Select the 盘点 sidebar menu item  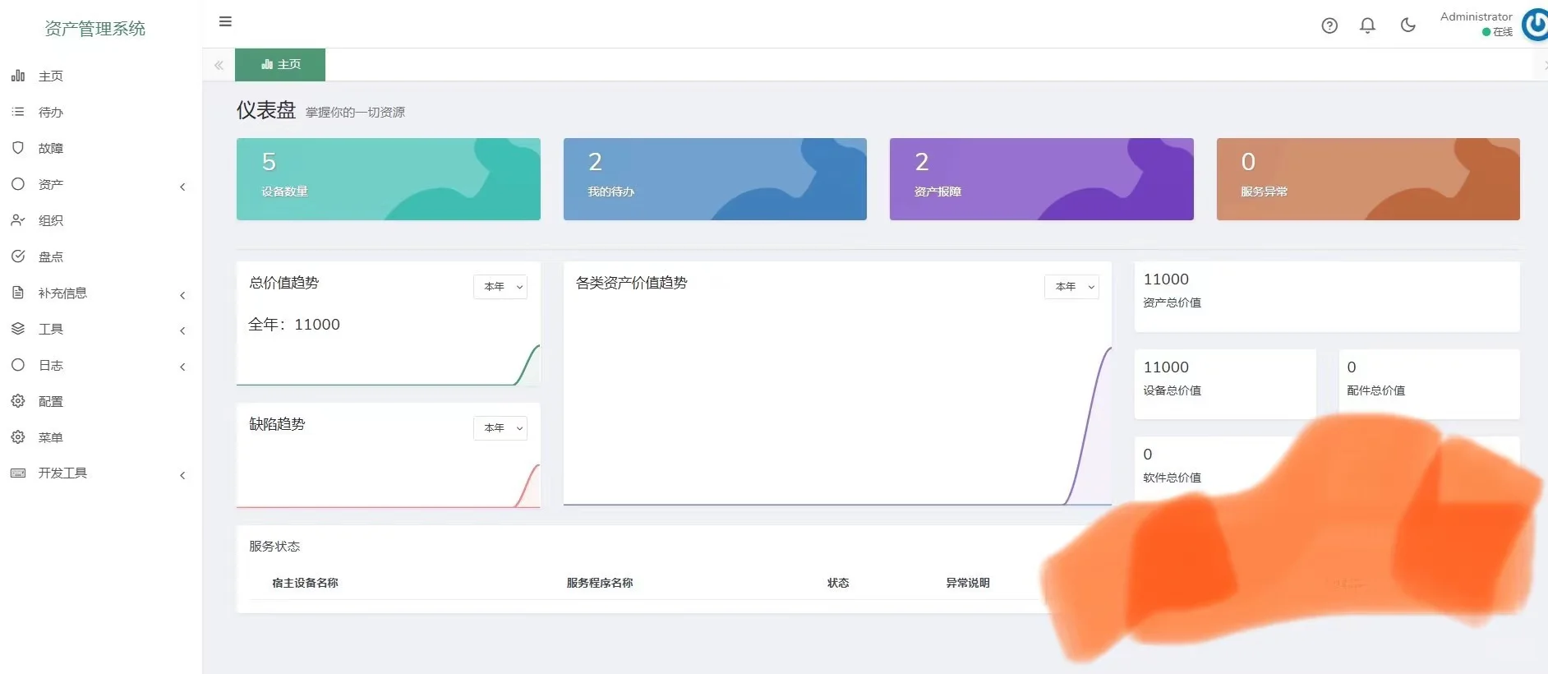pyautogui.click(x=101, y=256)
